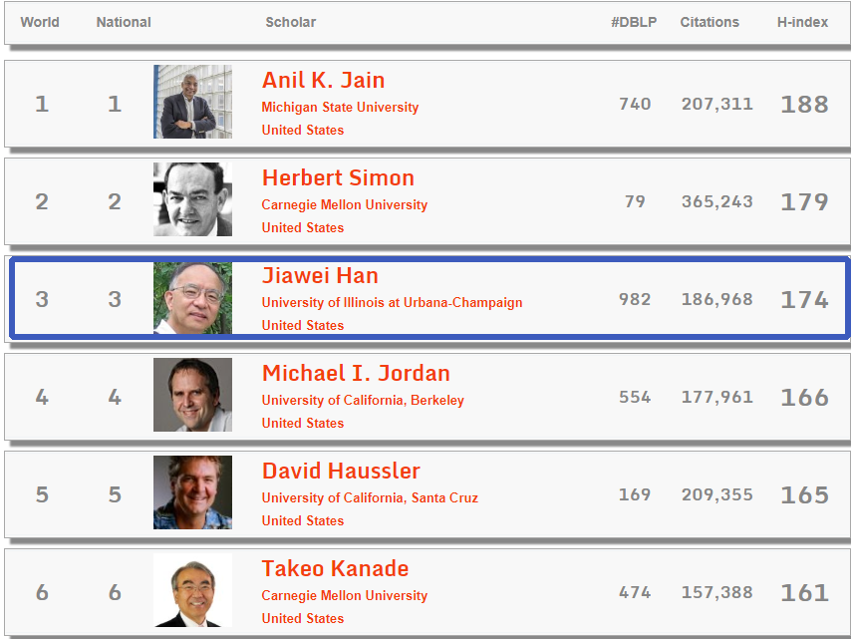Viewport: 853px width, 639px height.
Task: Open the Anil K. Jain scholar link
Action: (x=323, y=81)
